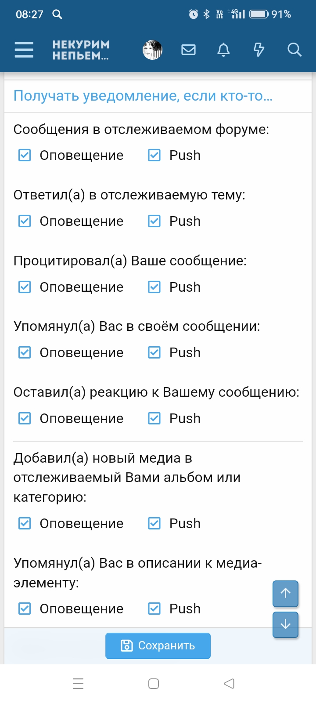This screenshot has width=316, height=703.
Task: Toggle Оповещение for quoted your message
Action: [x=25, y=287]
